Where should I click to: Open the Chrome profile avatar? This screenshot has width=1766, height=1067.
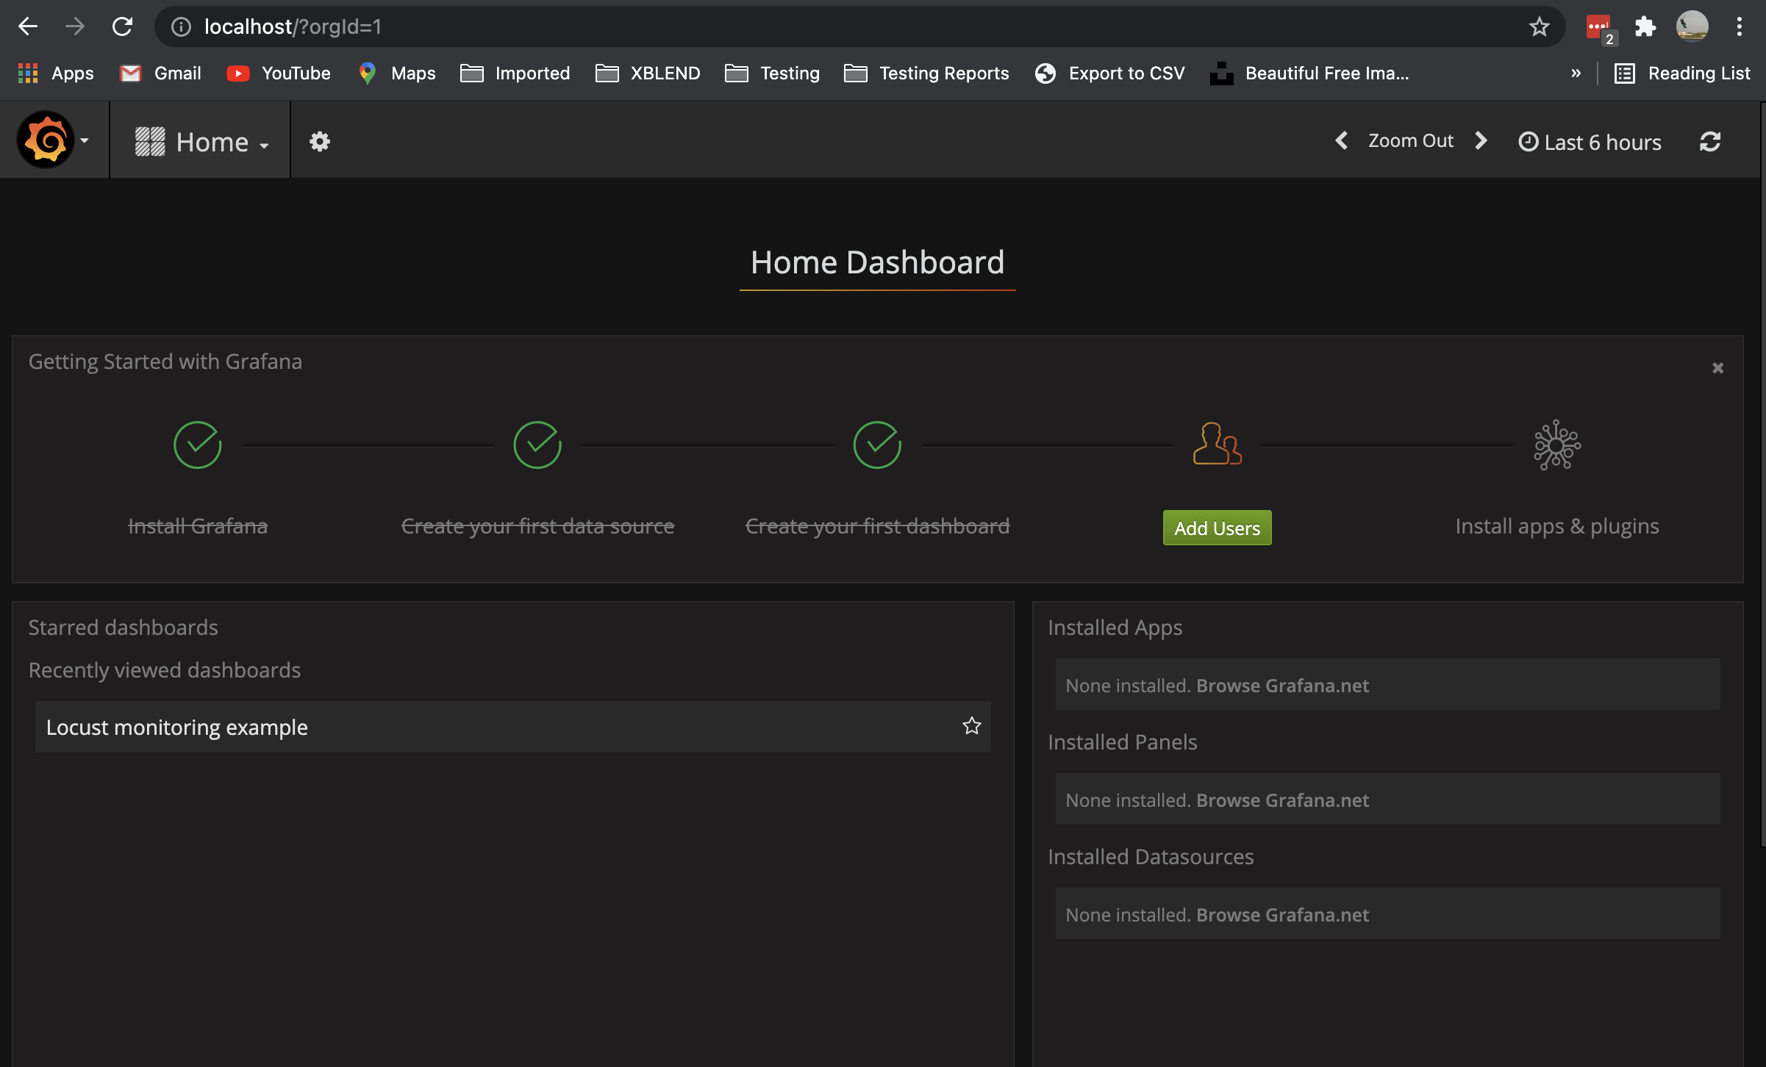pos(1692,26)
